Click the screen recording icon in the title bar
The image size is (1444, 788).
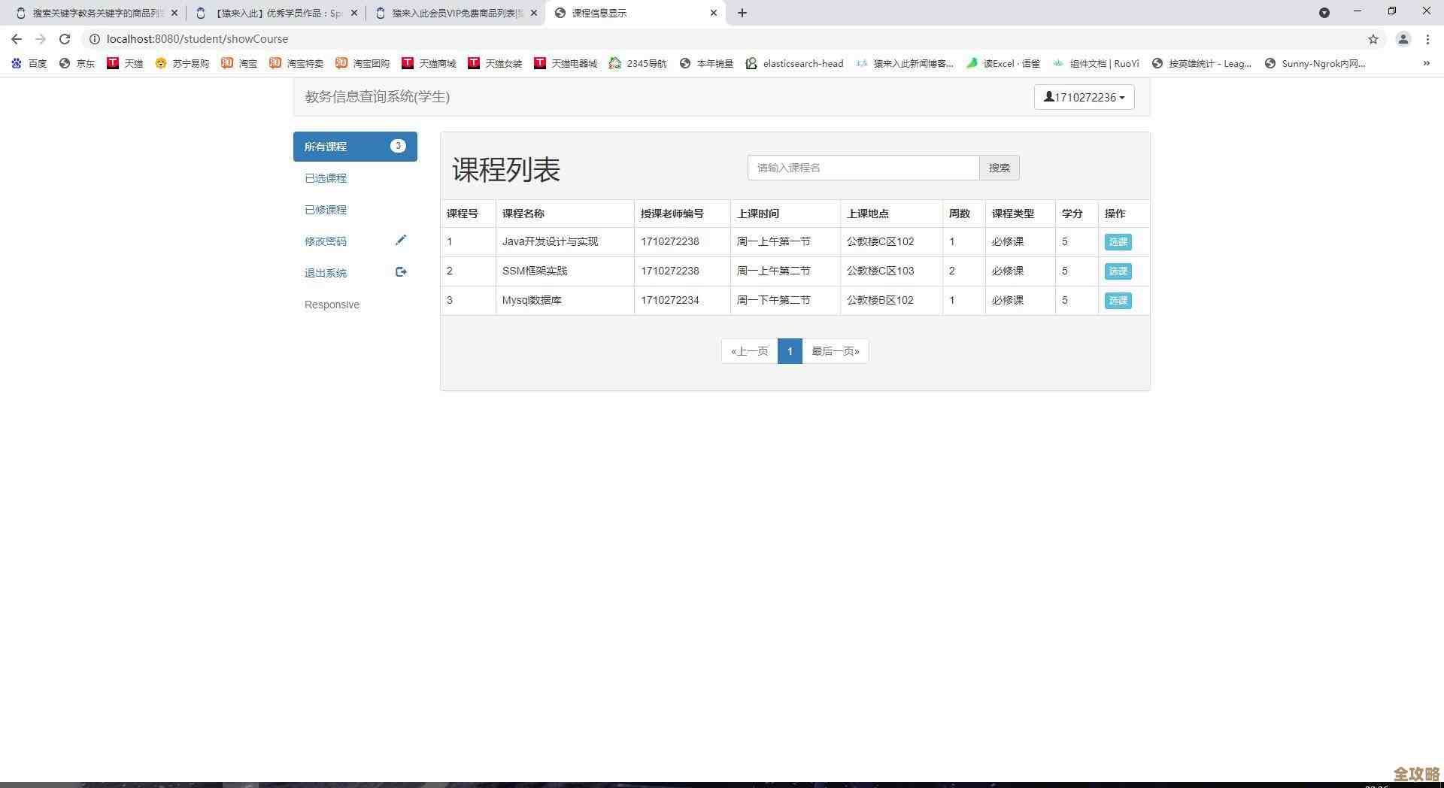[x=1324, y=12]
